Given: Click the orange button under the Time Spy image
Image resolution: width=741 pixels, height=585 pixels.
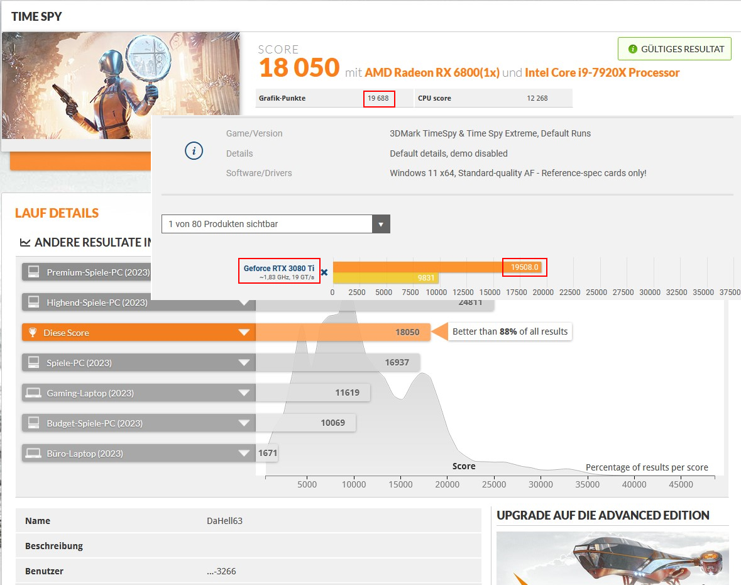Looking at the screenshot, I should 80,161.
